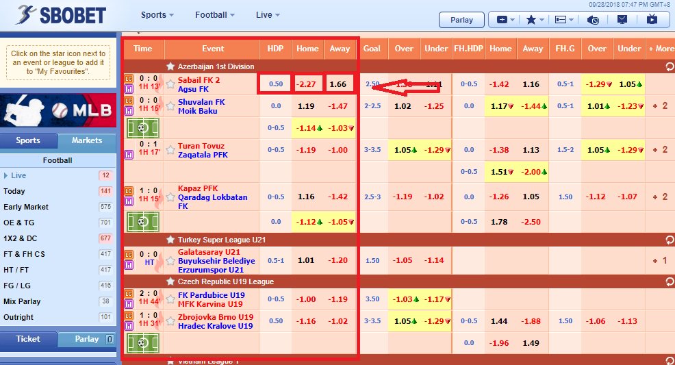Open live centre icon for Galatasaray U21 match
675x365 pixels.
click(x=129, y=255)
